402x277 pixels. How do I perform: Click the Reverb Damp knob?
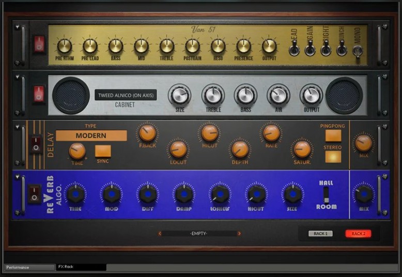(x=184, y=194)
